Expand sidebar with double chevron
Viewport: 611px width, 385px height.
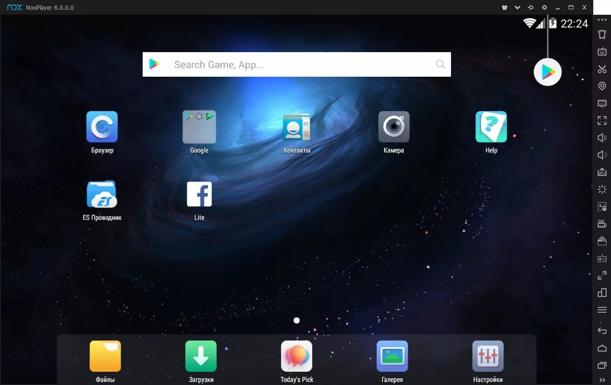click(602, 379)
